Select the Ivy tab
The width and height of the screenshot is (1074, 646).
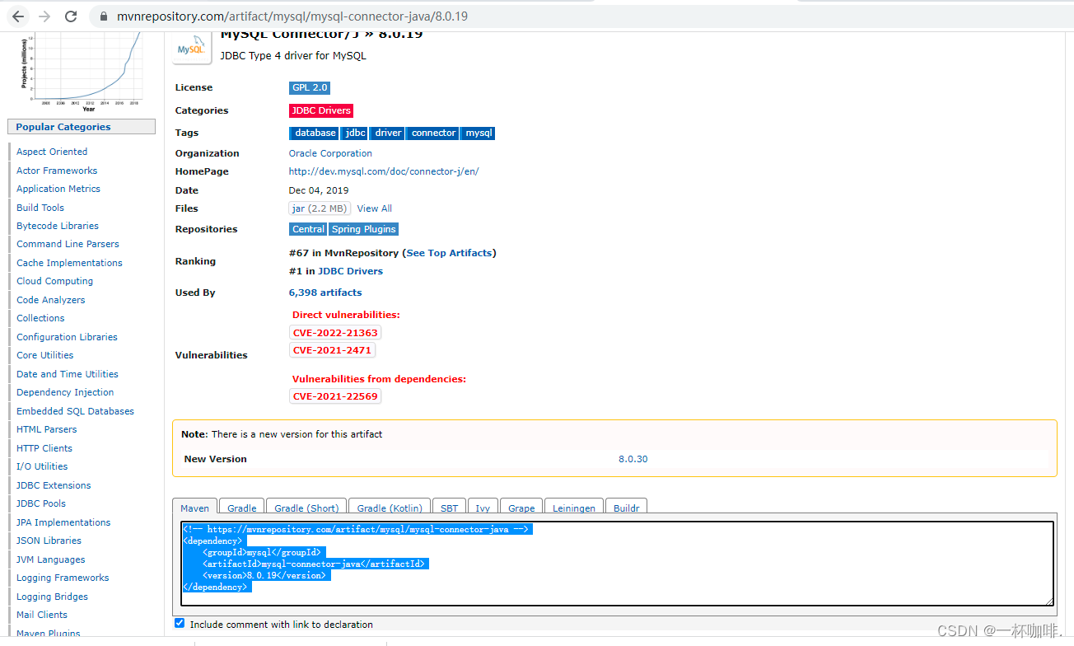(x=483, y=508)
